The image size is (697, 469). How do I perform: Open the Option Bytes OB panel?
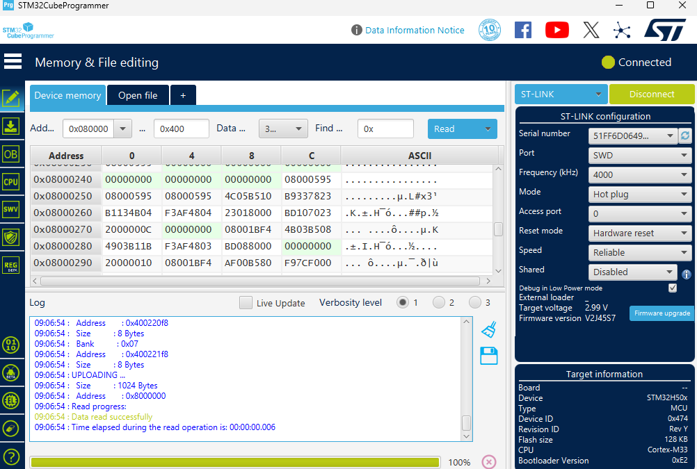click(11, 154)
